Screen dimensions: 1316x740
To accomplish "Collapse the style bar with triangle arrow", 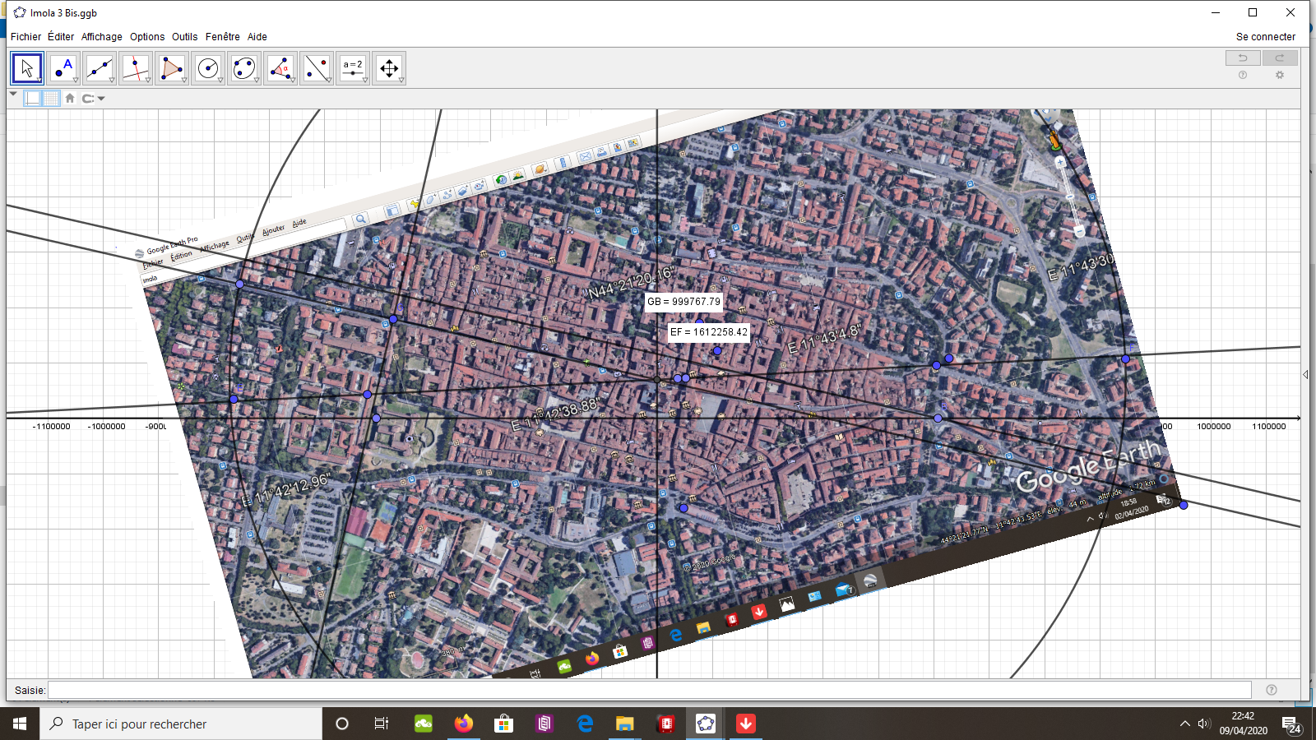I will coord(13,95).
